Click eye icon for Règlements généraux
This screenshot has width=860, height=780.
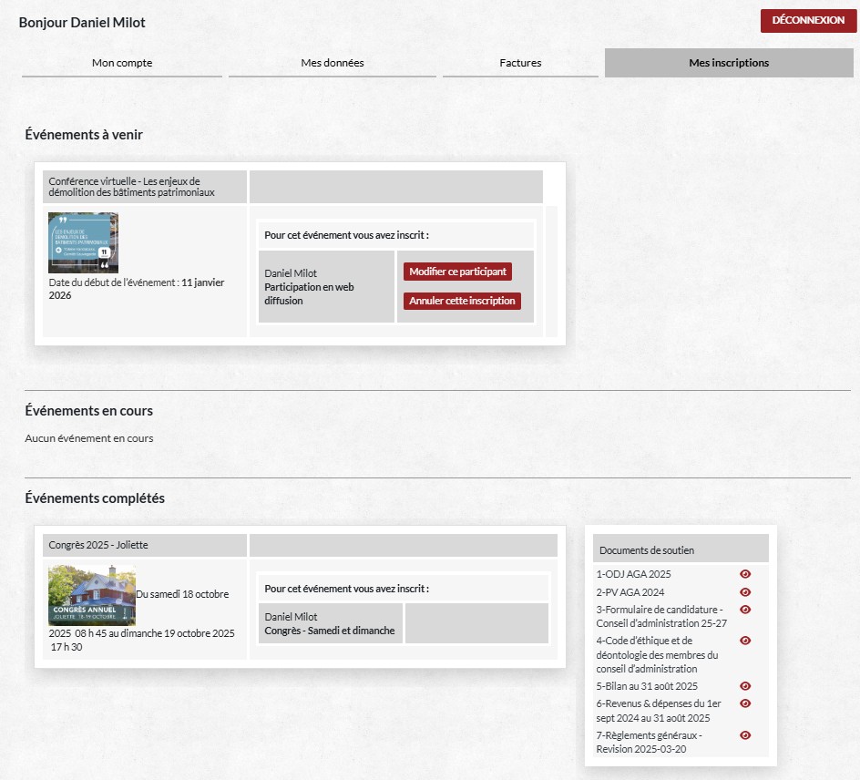(x=745, y=735)
